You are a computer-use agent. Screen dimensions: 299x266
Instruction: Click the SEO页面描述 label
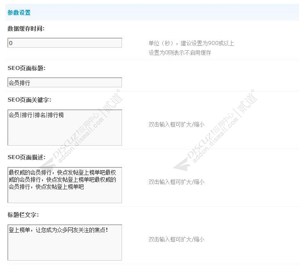click(x=26, y=157)
